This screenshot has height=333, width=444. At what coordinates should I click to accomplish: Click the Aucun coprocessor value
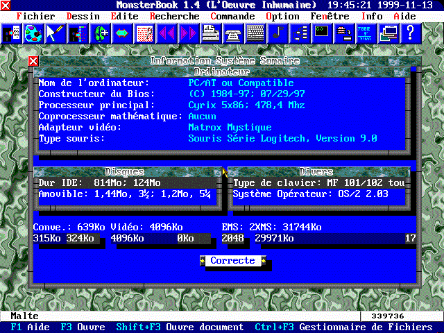[x=202, y=117]
